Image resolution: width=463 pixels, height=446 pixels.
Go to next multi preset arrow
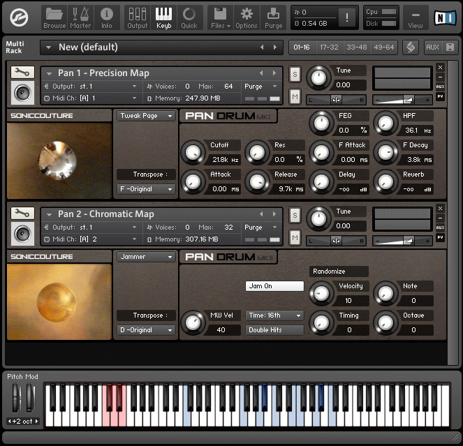click(x=275, y=47)
